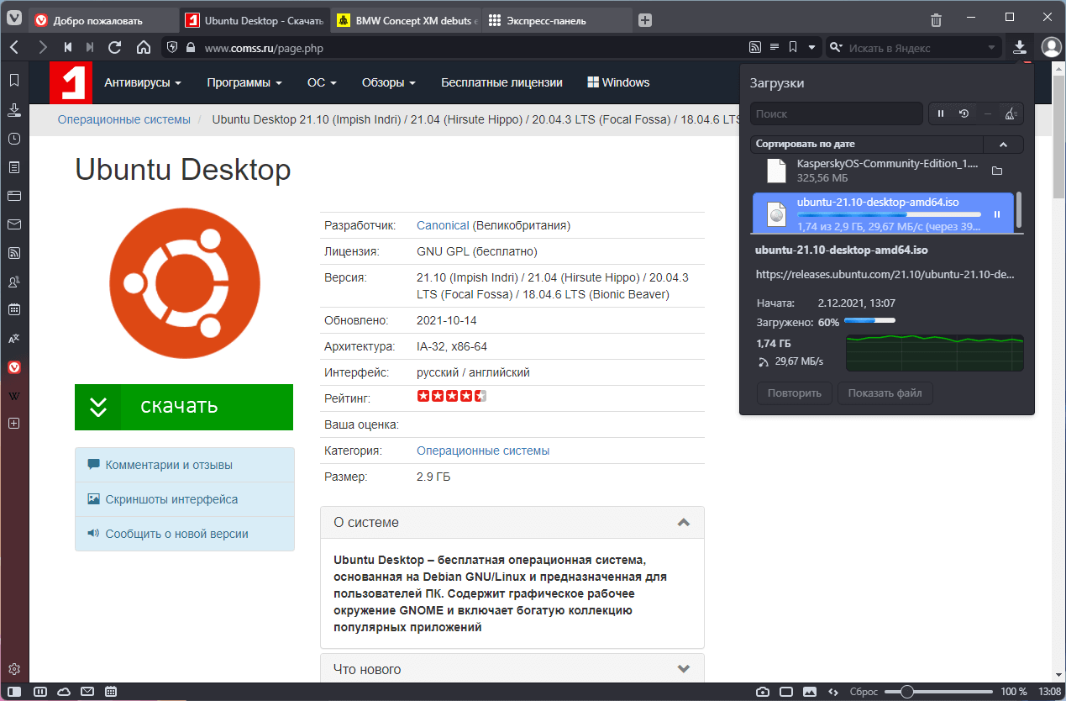Click the Яндекс search field
Screen dimensions: 1066x701
[914, 48]
